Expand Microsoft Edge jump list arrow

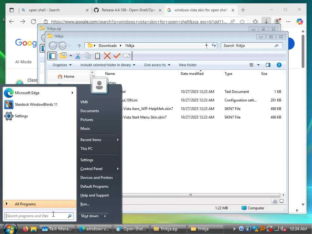[73, 93]
